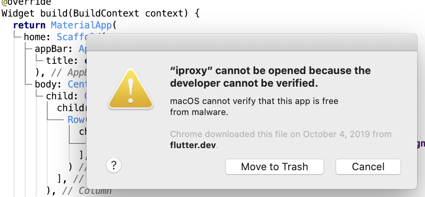Click the dialog's gray title bar
The width and height of the screenshot is (425, 197).
251,43
